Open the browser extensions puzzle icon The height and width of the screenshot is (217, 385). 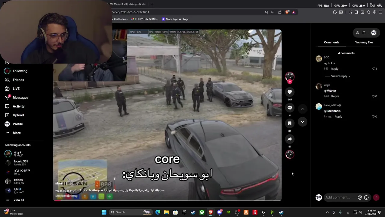click(x=335, y=12)
